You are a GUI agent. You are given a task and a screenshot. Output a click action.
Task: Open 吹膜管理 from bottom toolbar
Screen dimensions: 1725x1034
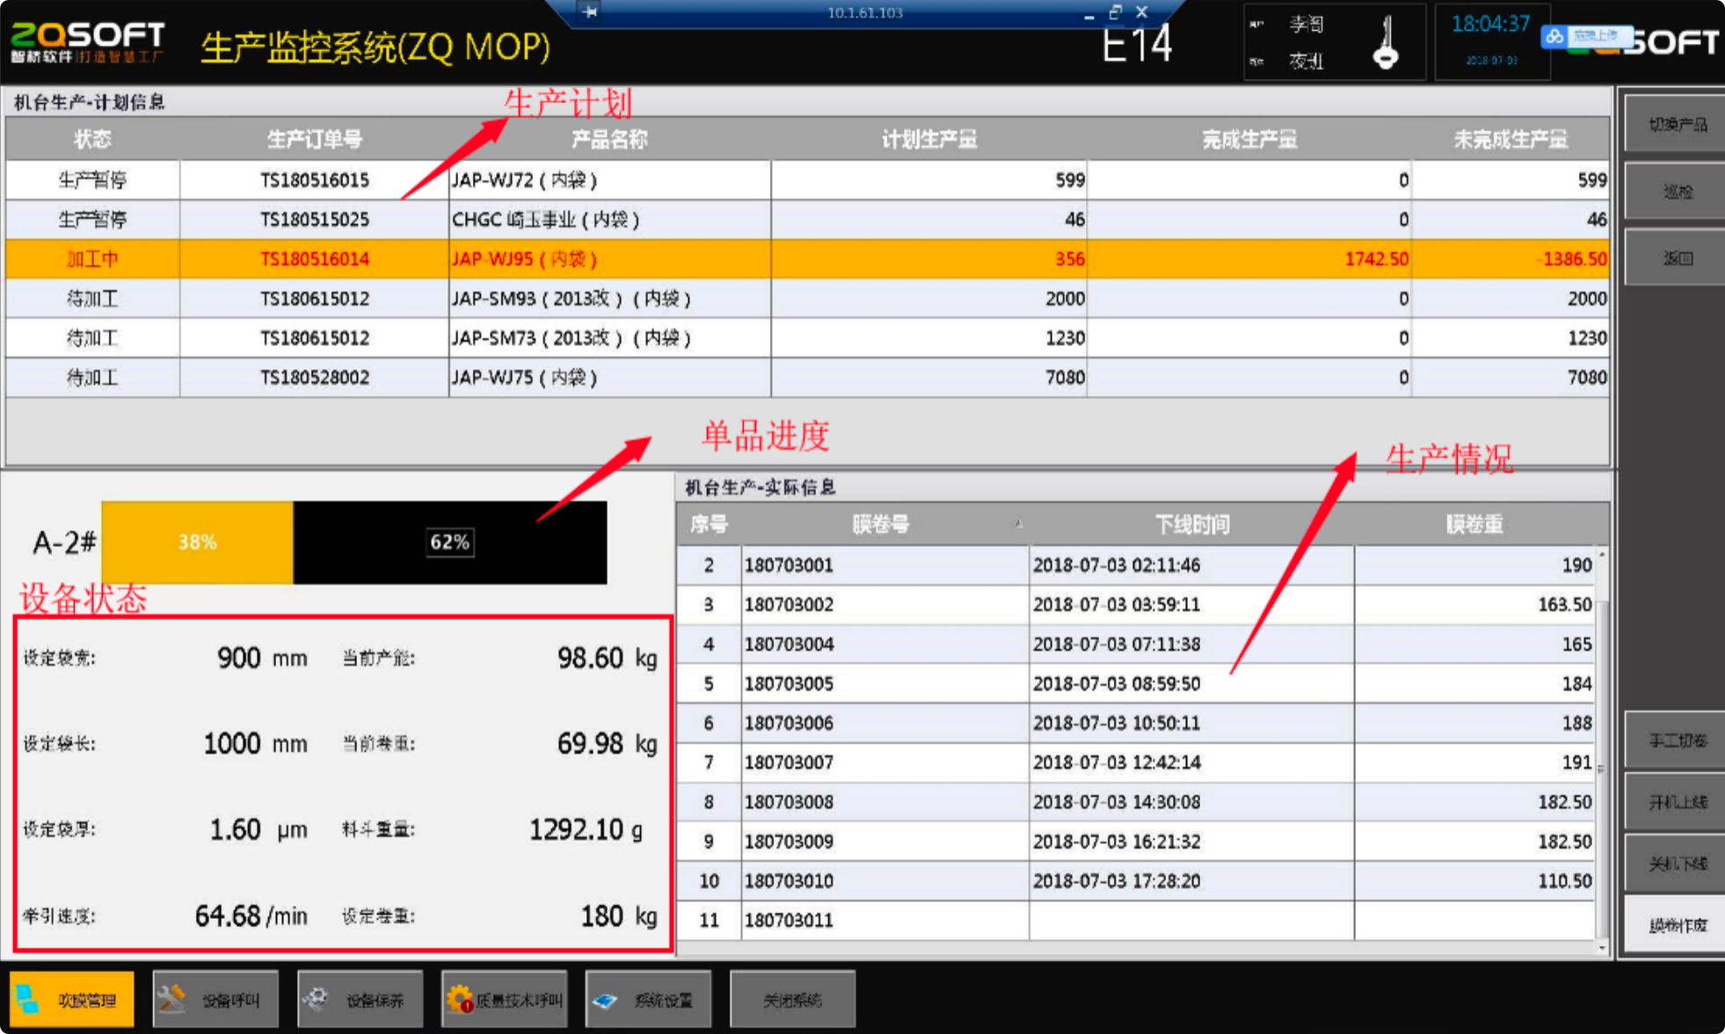[x=72, y=999]
